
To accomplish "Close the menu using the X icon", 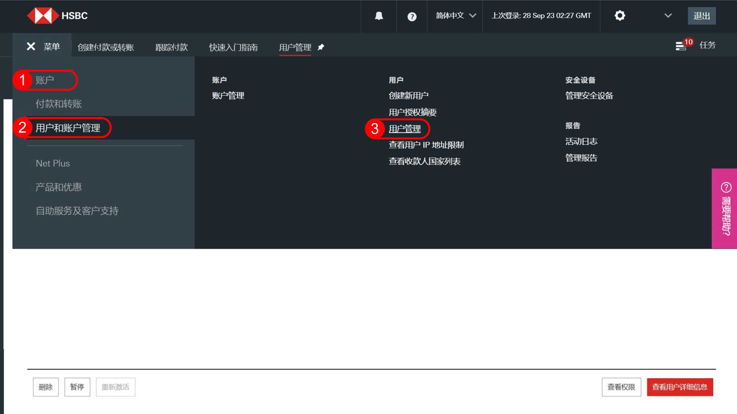I will [31, 46].
